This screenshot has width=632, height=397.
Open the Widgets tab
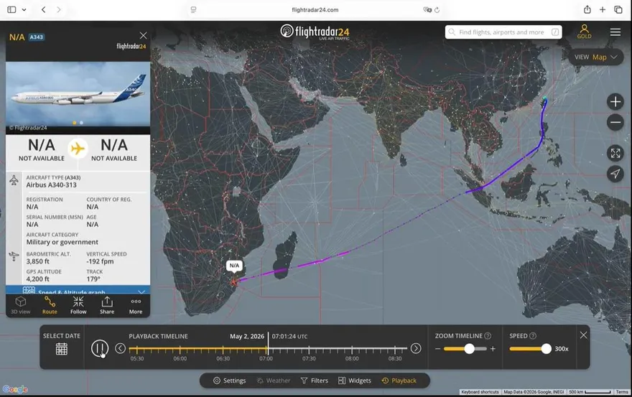click(354, 380)
